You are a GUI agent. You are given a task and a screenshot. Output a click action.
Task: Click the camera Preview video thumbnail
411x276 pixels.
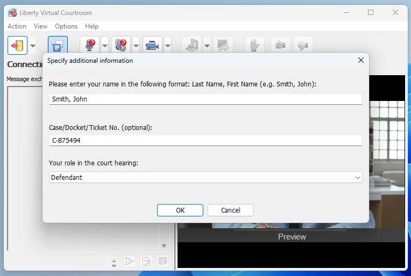tap(291, 171)
